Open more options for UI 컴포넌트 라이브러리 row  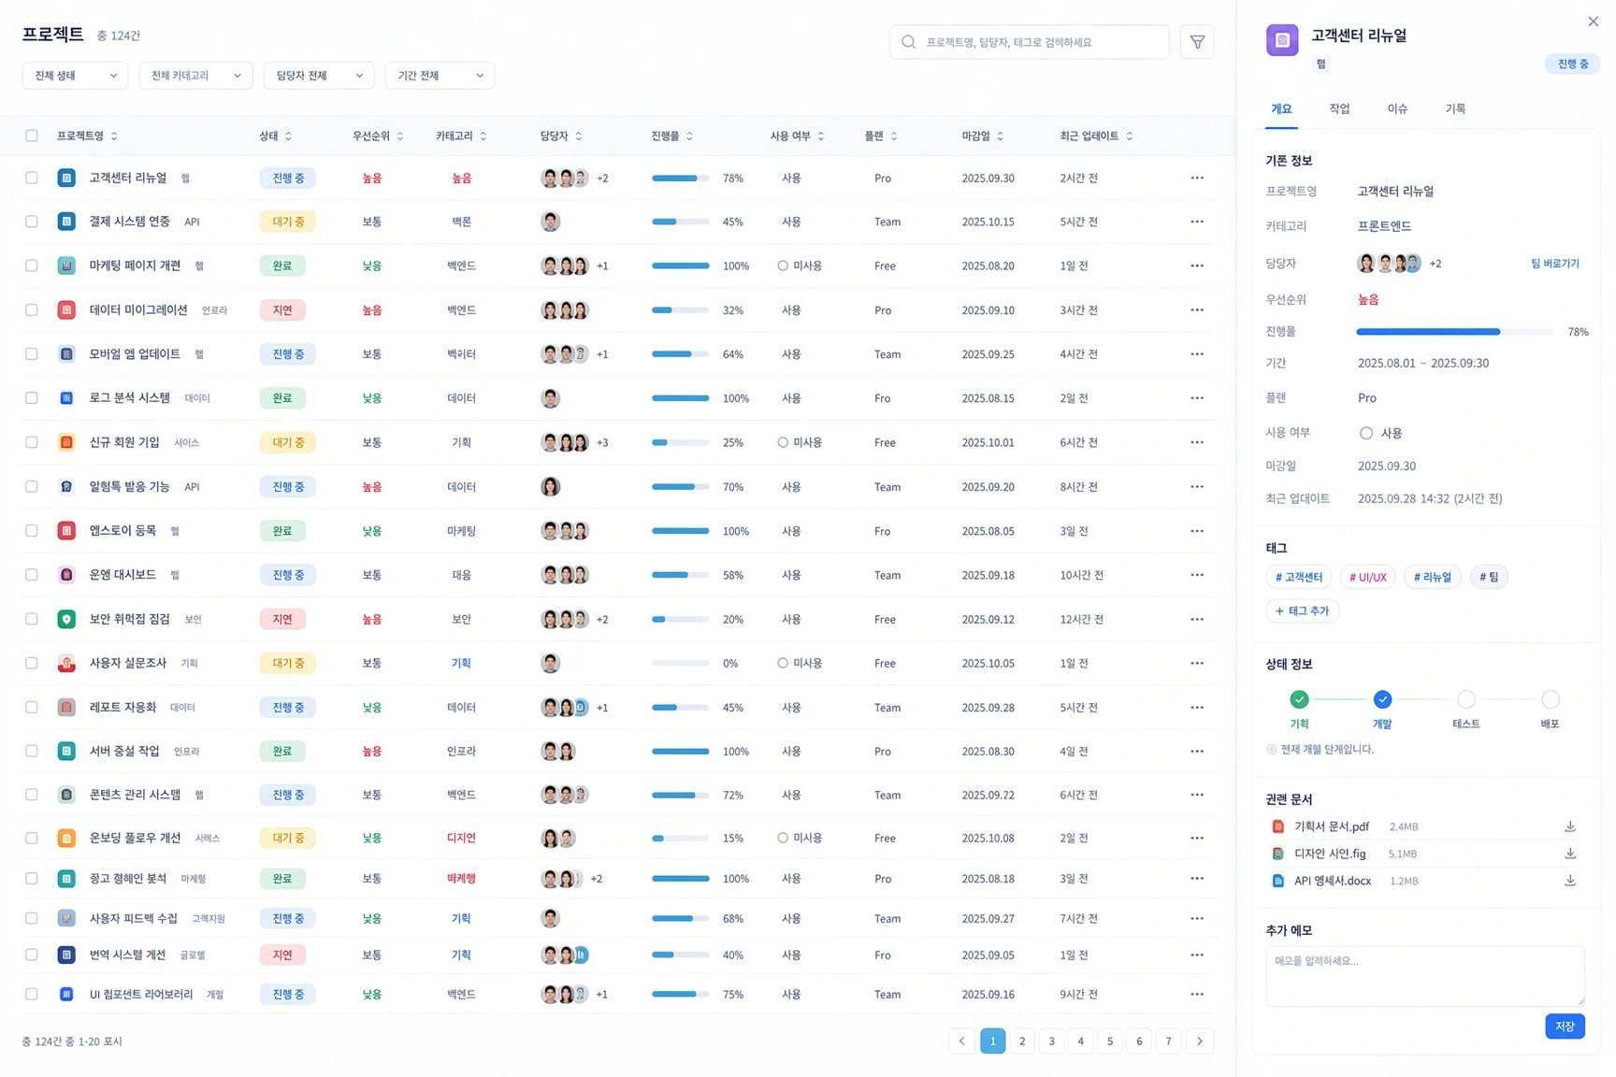pos(1197,994)
